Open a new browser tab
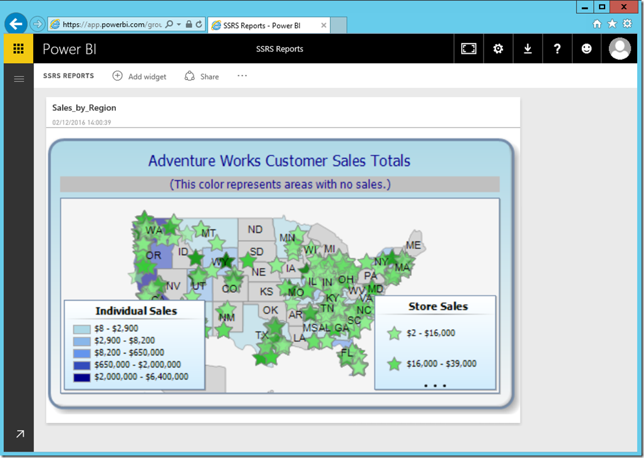This screenshot has width=644, height=458. 338,26
